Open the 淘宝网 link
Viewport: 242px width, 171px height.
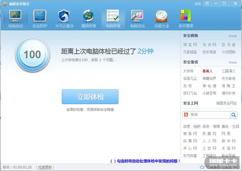coord(190,45)
